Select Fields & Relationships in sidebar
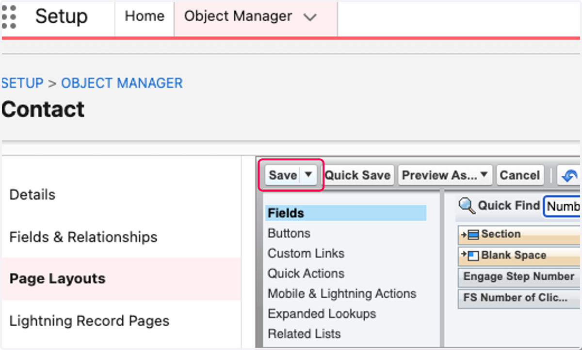582x350 pixels. click(x=83, y=237)
